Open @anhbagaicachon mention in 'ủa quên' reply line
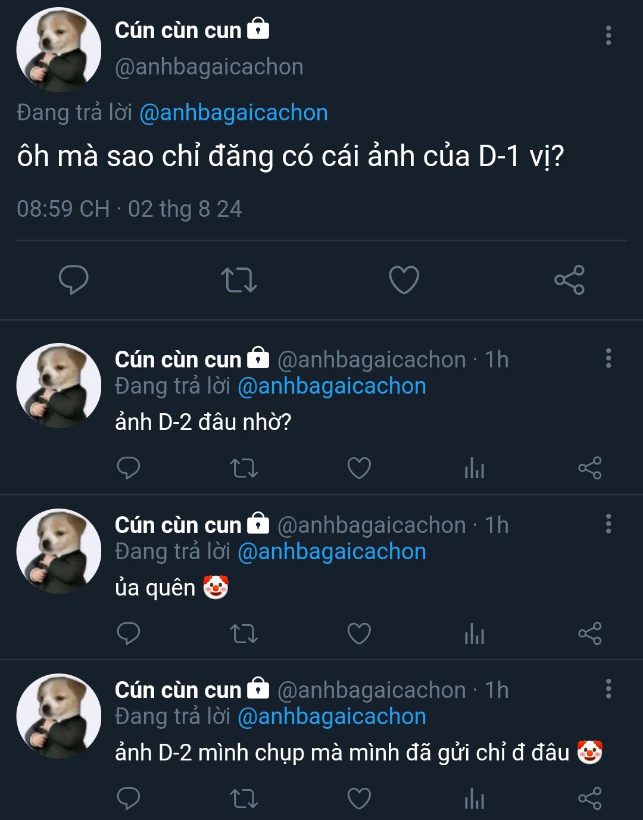This screenshot has height=820, width=643. click(332, 551)
